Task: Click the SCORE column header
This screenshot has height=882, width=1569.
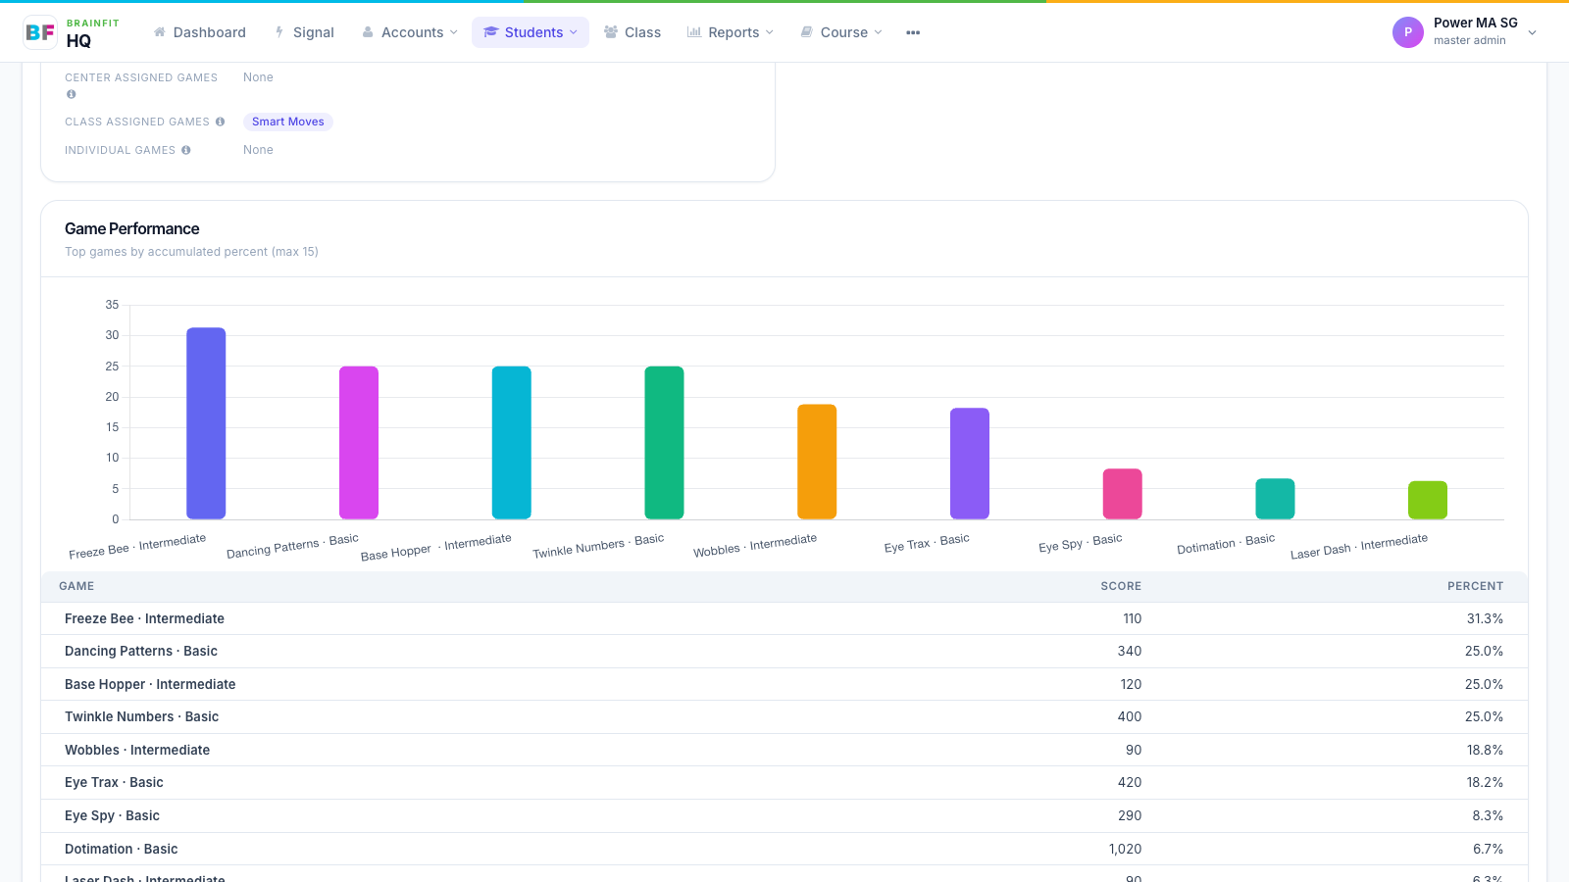Action: [1121, 586]
